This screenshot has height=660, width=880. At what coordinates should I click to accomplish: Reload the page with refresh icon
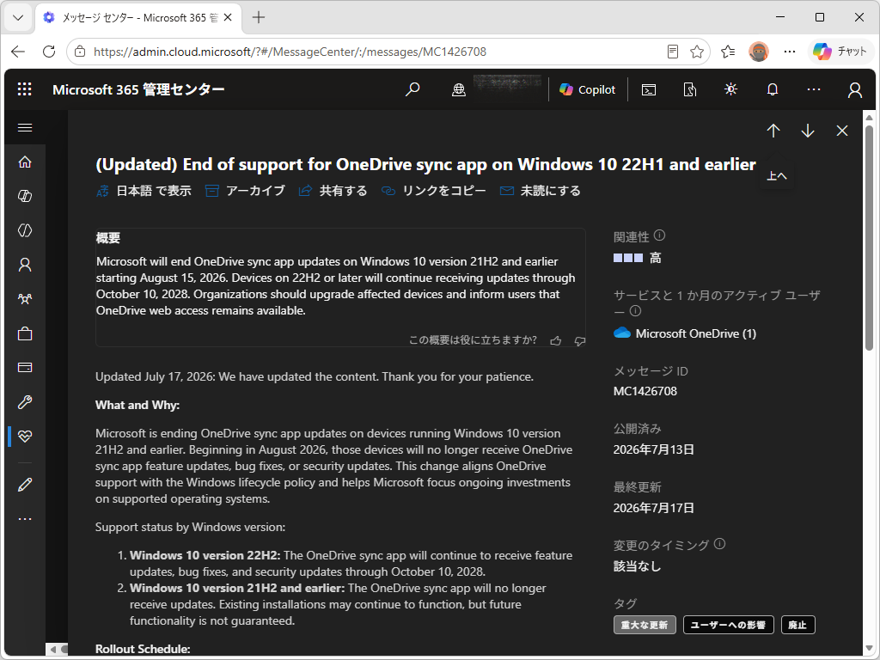click(49, 52)
